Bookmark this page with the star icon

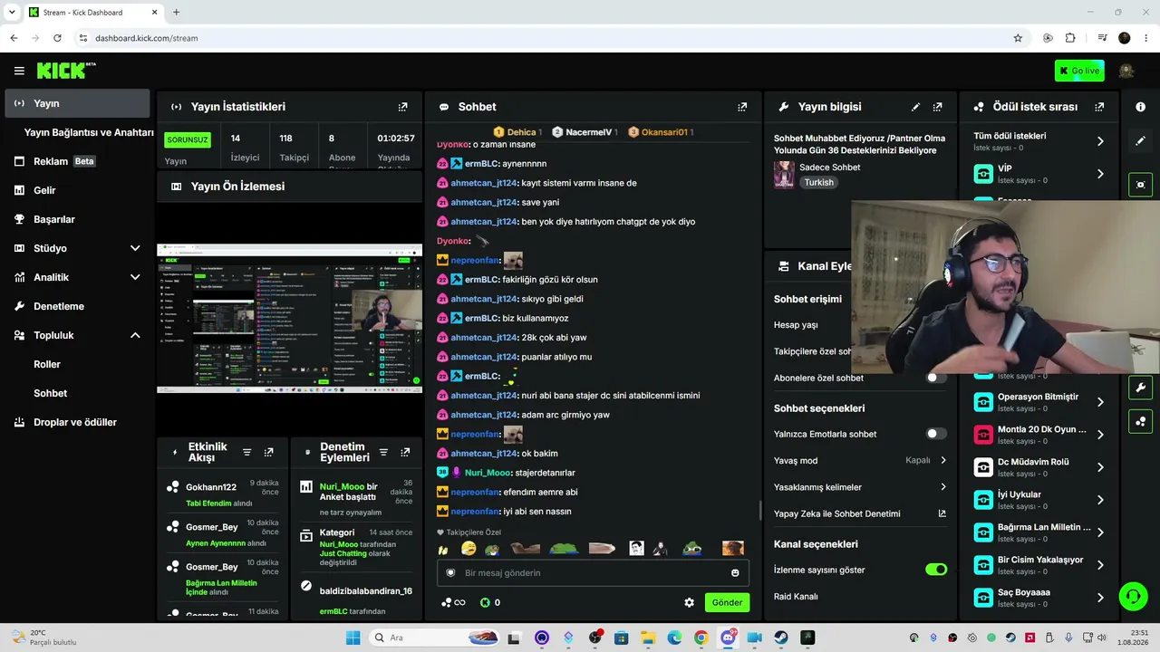pos(1018,38)
